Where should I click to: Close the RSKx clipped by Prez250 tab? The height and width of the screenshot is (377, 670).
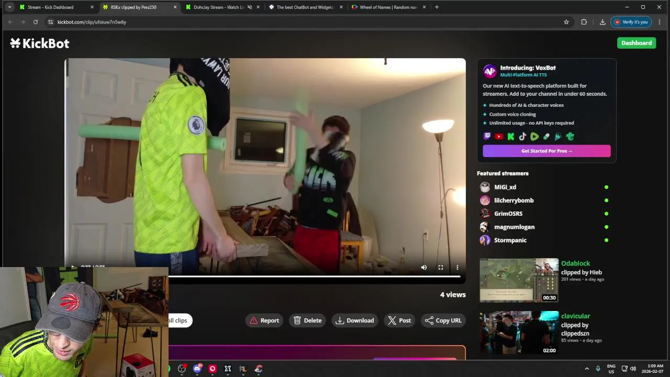(x=175, y=7)
